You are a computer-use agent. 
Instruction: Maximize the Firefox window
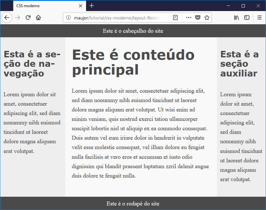point(243,6)
